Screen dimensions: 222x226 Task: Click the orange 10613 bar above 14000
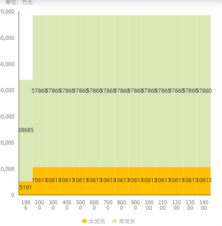tap(204, 181)
